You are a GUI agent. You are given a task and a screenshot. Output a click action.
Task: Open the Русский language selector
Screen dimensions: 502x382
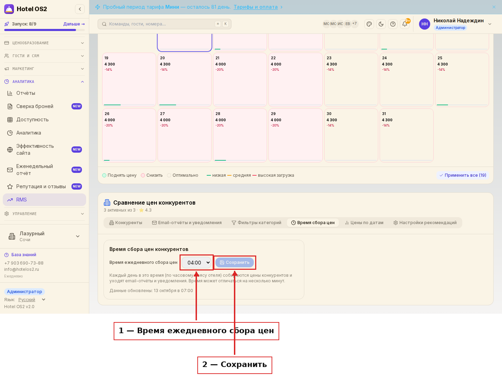tap(32, 300)
